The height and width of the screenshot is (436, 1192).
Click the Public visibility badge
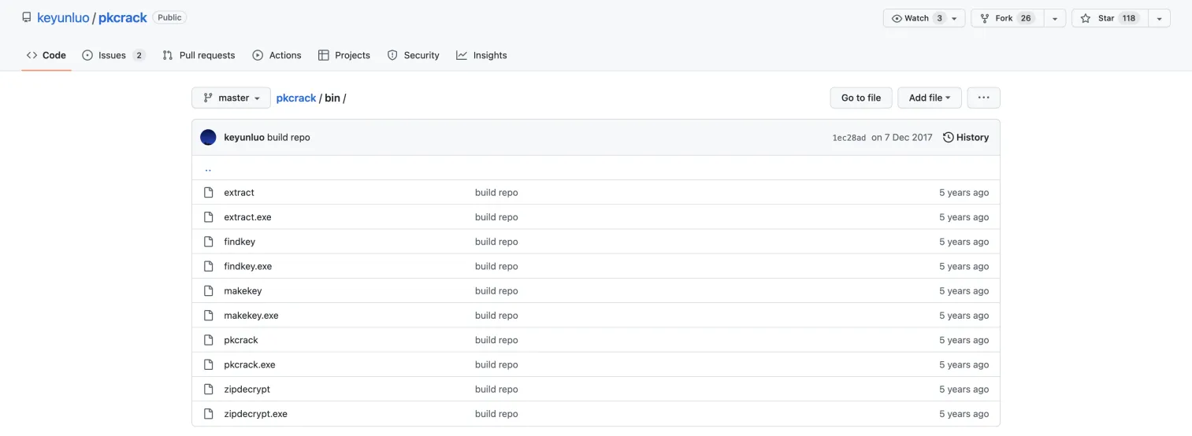tap(169, 17)
